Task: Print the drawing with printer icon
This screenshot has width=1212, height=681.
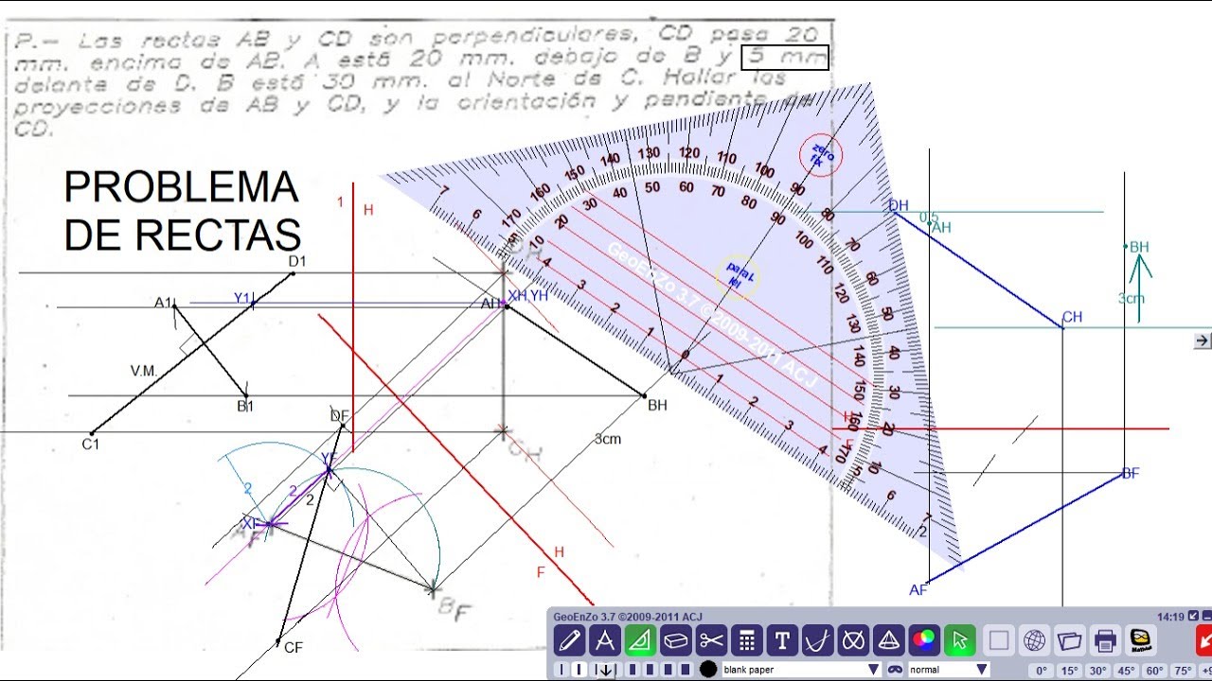Action: tap(1106, 640)
